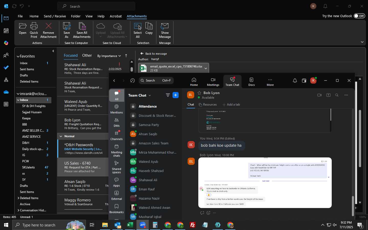The width and height of the screenshot is (368, 230).
Task: Click Outlook search box
Action: [96, 6]
